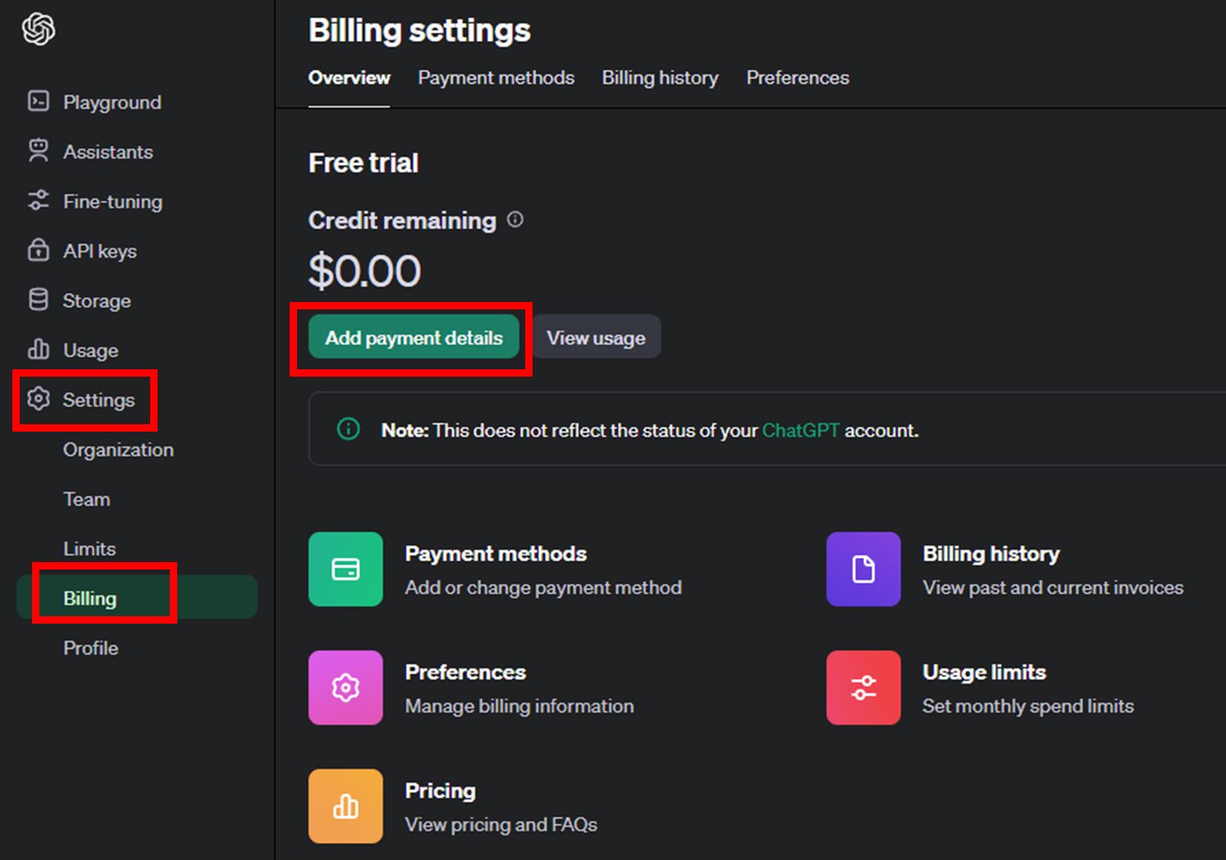
Task: Click the View usage button
Action: tap(596, 337)
